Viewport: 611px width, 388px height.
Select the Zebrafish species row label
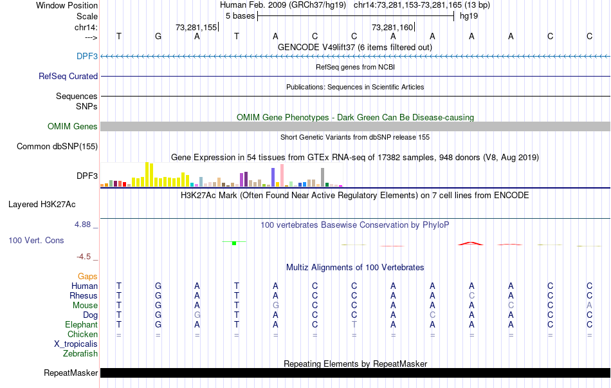[x=80, y=354]
